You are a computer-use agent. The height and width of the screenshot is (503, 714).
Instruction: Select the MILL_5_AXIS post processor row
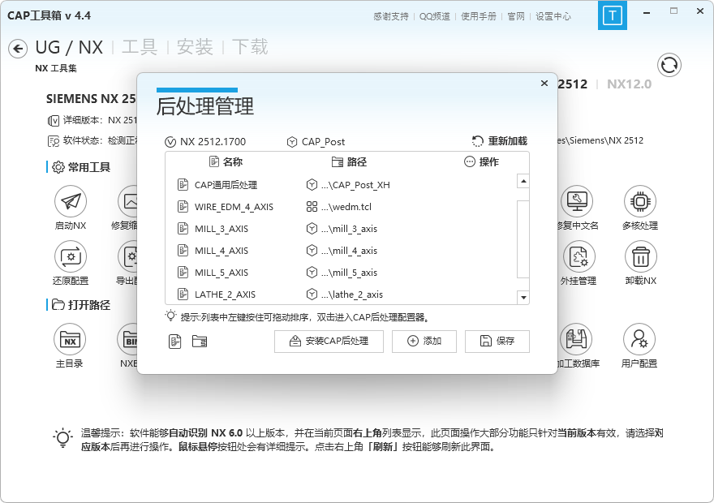pyautogui.click(x=222, y=273)
